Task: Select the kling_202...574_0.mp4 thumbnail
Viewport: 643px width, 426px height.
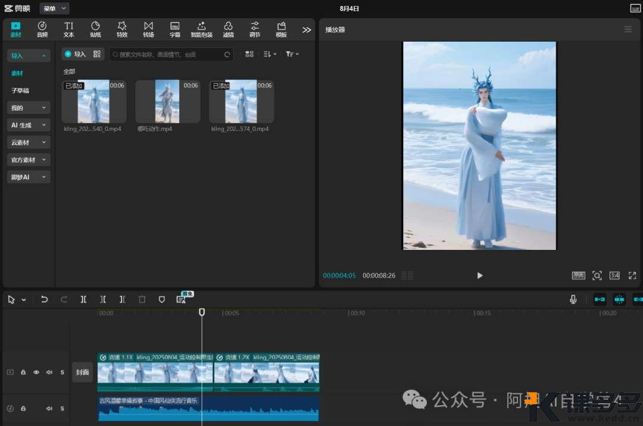Action: click(x=242, y=101)
